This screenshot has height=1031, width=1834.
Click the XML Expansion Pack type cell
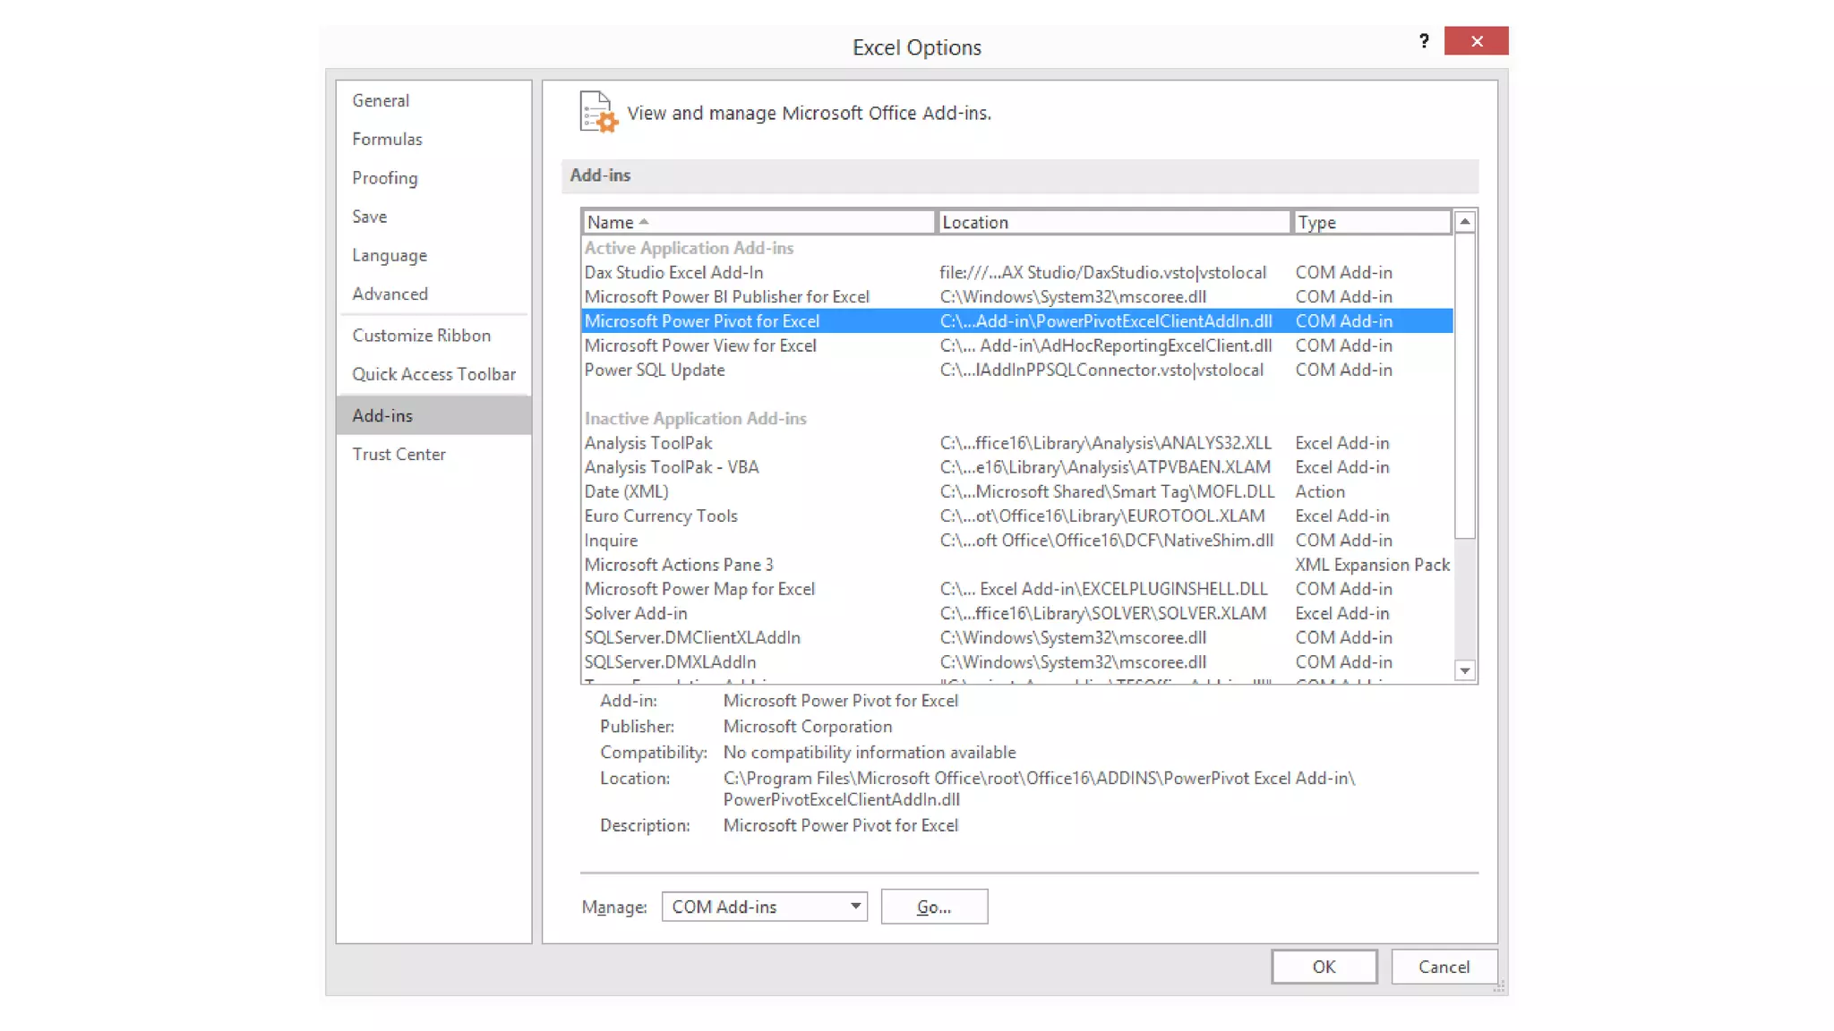(x=1372, y=565)
